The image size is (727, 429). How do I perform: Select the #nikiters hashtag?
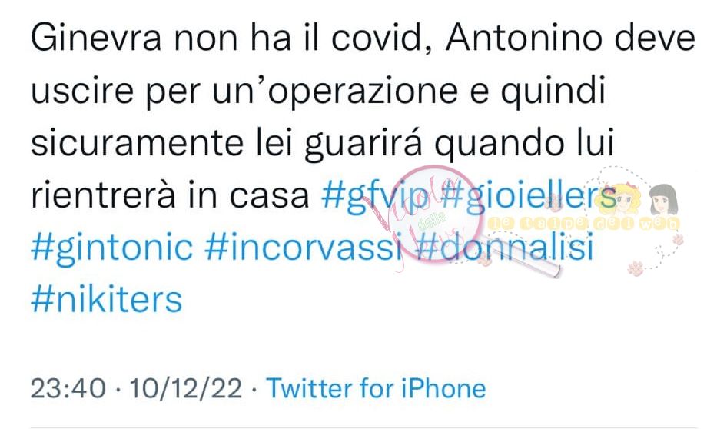(106, 299)
